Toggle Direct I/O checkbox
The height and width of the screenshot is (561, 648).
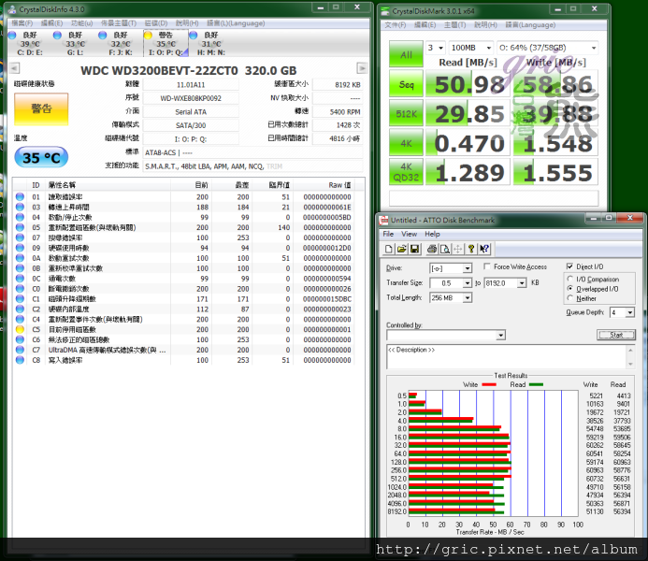tap(569, 266)
